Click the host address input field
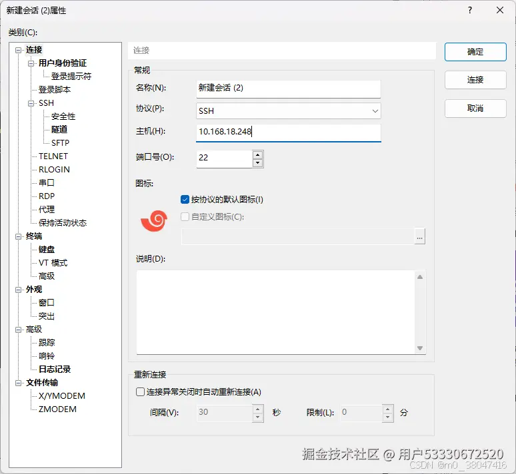 (289, 132)
